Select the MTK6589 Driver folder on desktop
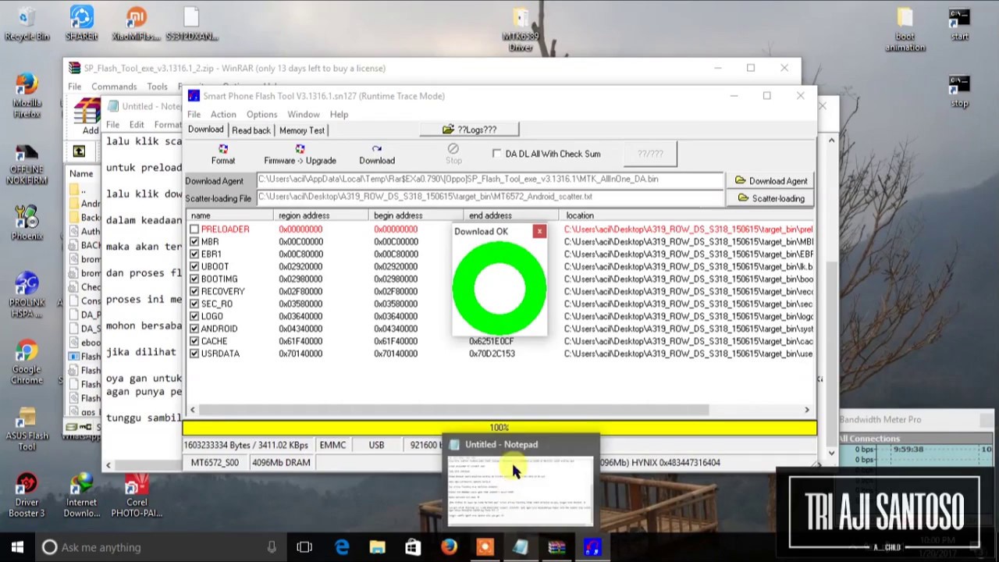Viewport: 999px width, 562px height. [x=521, y=30]
